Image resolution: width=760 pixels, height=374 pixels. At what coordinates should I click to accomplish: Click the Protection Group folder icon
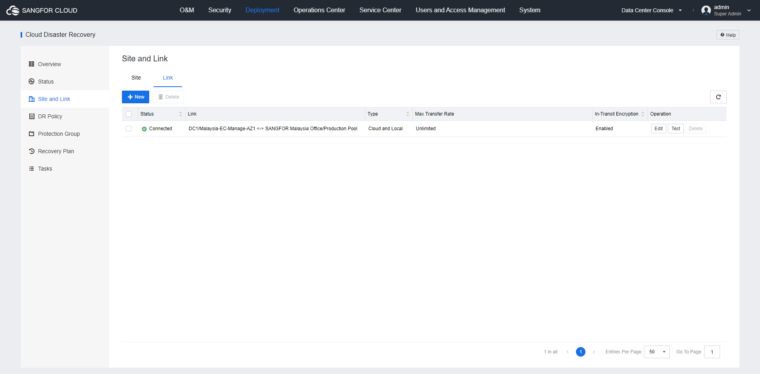pos(32,134)
